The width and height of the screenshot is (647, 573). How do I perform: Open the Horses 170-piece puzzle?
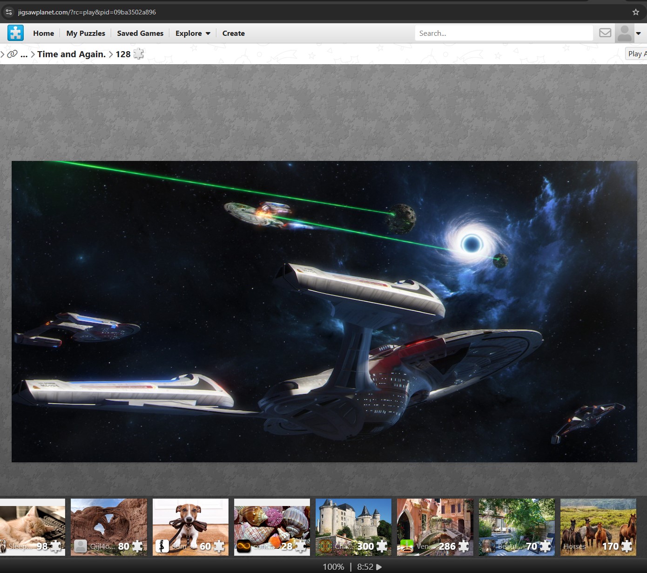point(598,527)
